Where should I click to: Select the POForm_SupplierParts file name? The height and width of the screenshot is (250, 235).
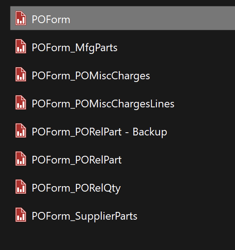pos(85,216)
